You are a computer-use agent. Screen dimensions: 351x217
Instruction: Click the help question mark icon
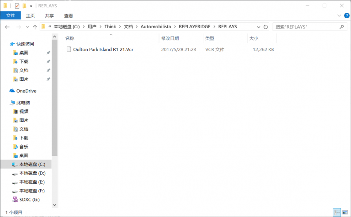coord(347,15)
